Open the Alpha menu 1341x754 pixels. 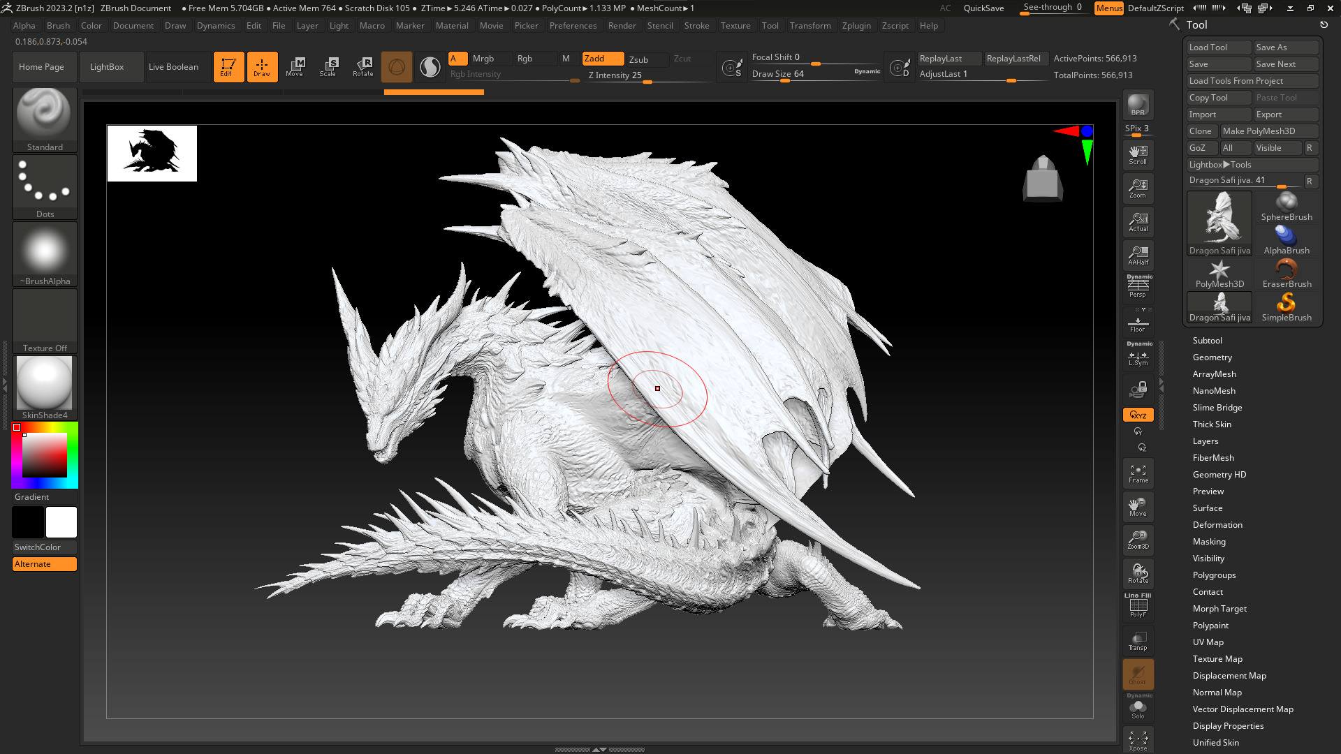24,26
